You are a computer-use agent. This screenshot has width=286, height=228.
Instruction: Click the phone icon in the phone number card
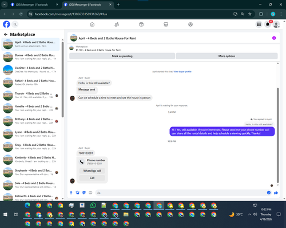click(x=82, y=162)
